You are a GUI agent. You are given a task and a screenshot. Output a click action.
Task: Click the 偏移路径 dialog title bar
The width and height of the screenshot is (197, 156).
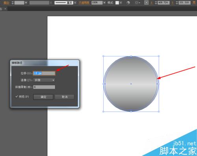(45, 63)
